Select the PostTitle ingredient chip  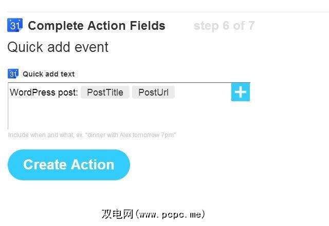105,92
